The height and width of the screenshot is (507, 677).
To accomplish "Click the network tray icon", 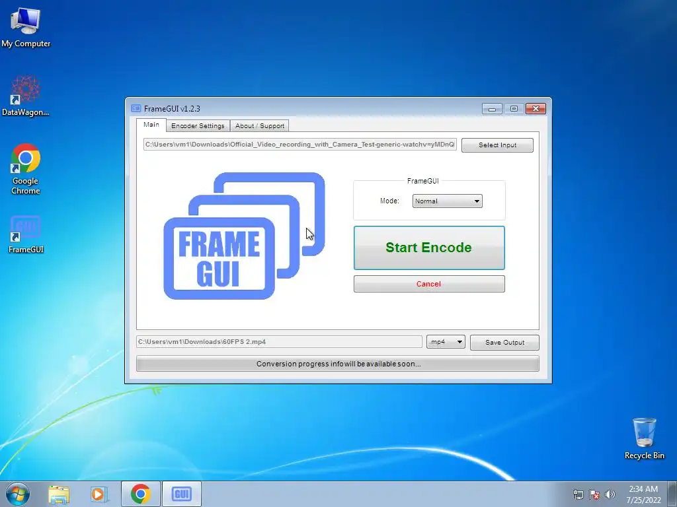I will tap(578, 494).
